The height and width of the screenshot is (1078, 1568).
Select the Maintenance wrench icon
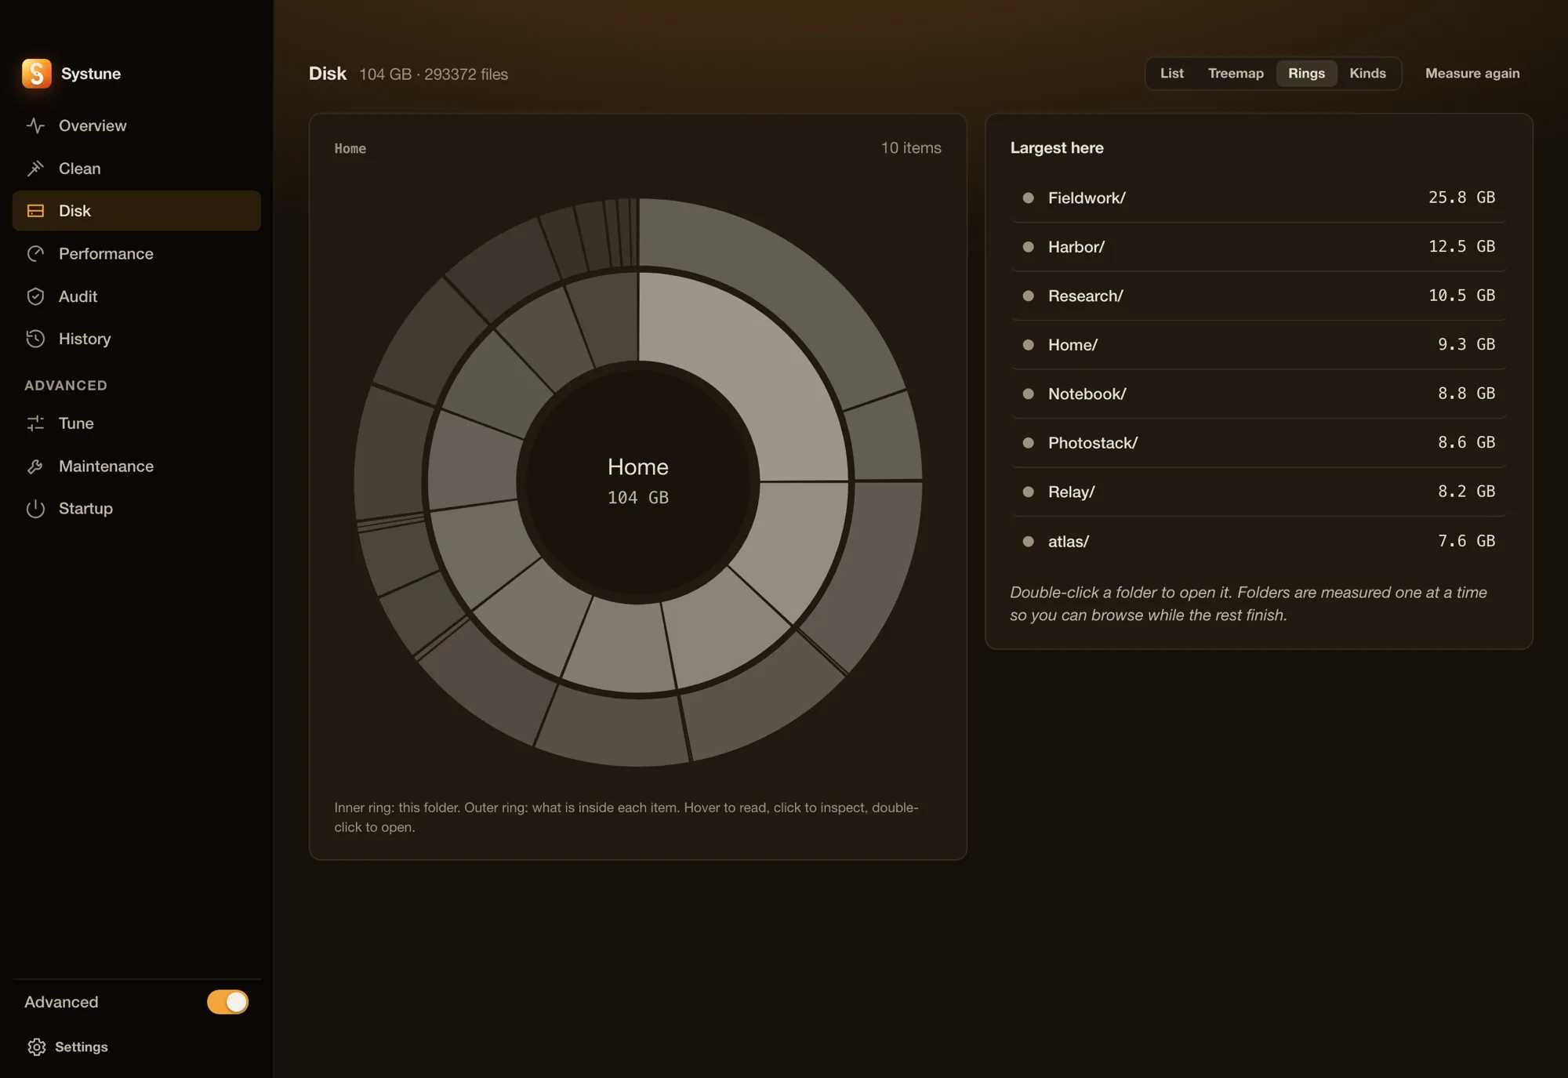coord(35,466)
